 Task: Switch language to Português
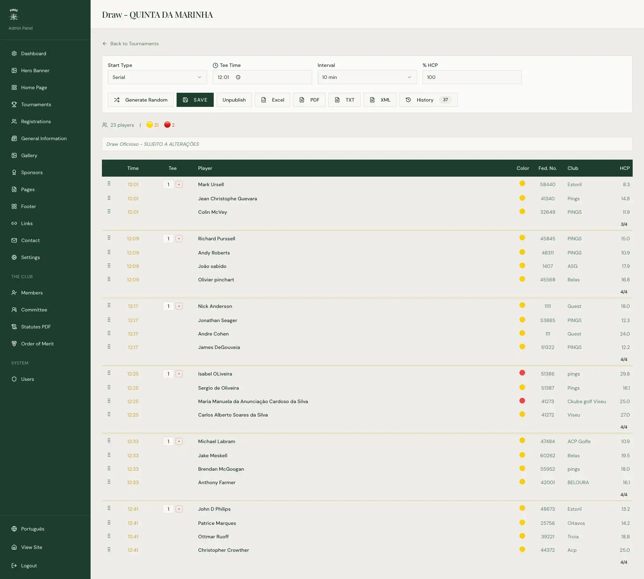coord(45,529)
